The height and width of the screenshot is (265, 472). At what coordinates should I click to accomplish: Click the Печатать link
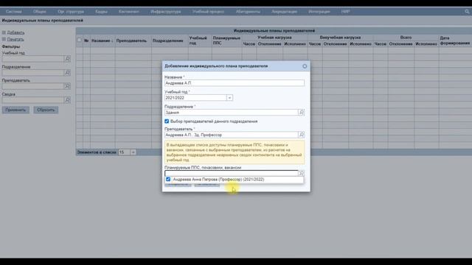(15, 39)
